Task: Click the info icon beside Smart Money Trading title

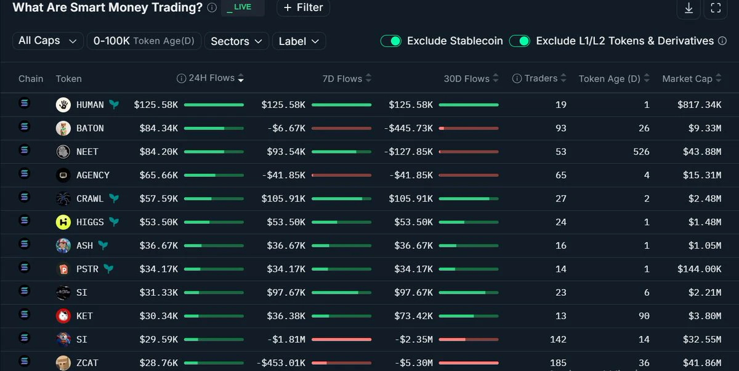Action: click(x=212, y=7)
